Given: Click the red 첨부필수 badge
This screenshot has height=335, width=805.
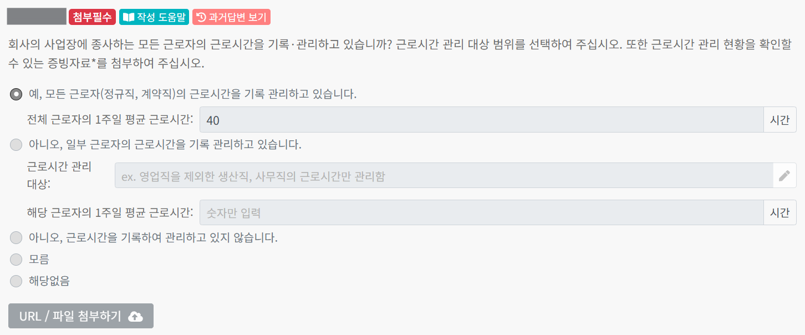Looking at the screenshot, I should [x=93, y=17].
